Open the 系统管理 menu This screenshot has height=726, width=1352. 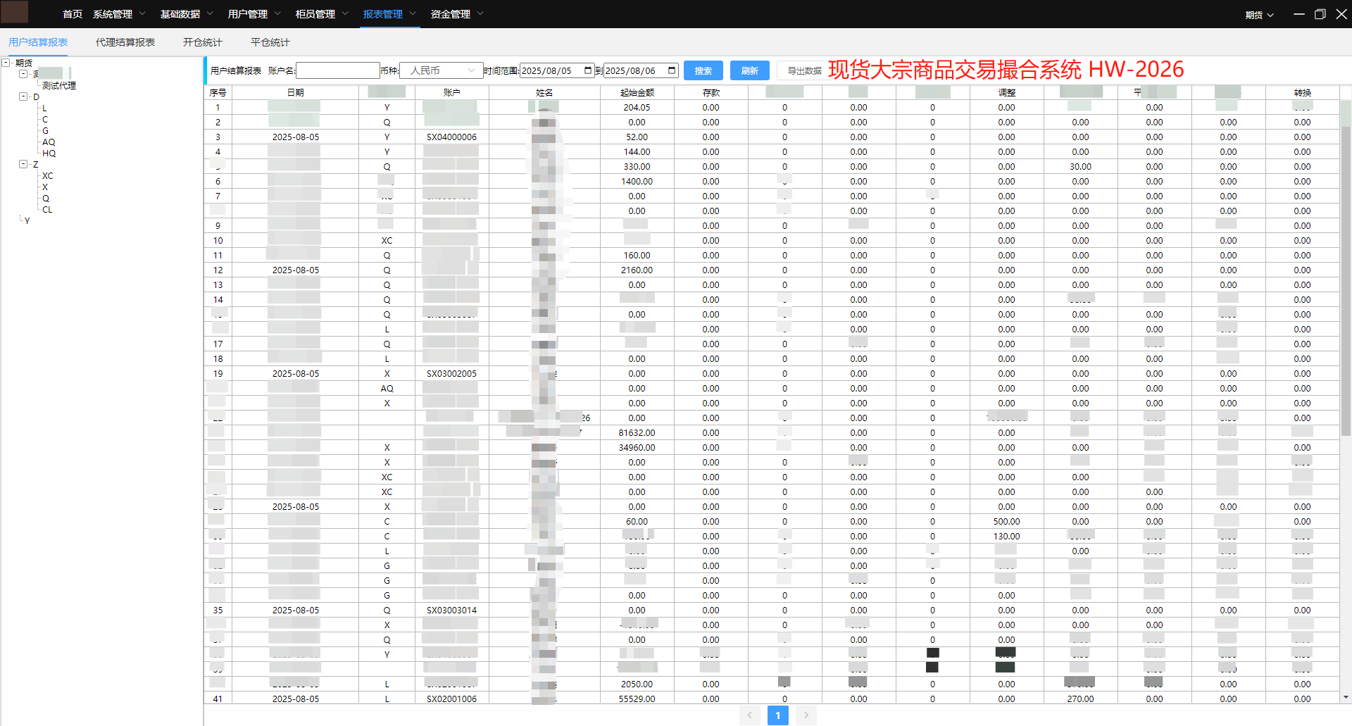click(119, 14)
